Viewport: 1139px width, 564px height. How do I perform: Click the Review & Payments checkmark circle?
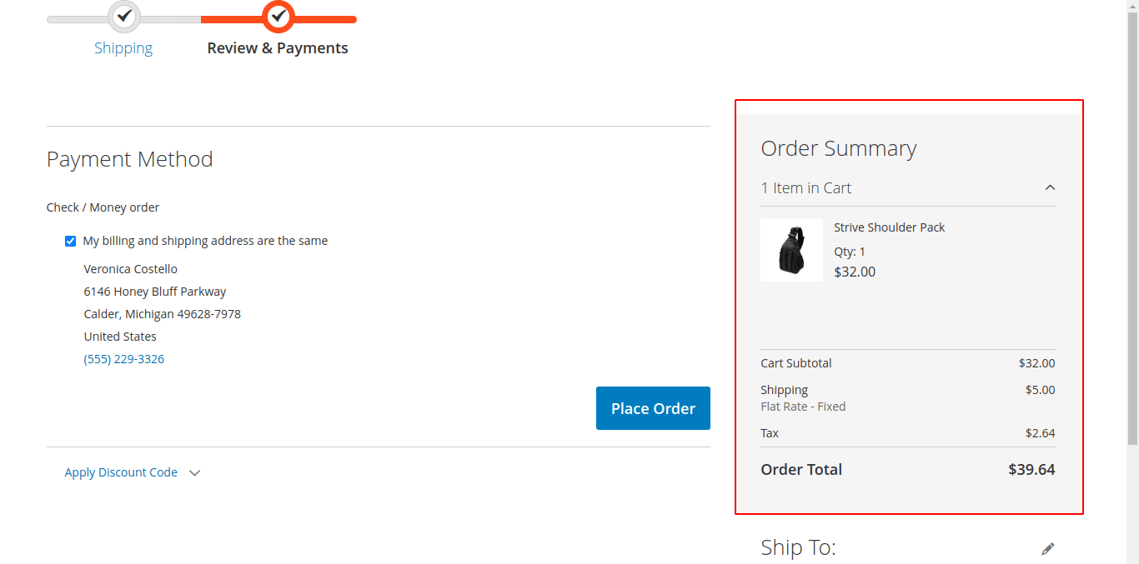[278, 16]
